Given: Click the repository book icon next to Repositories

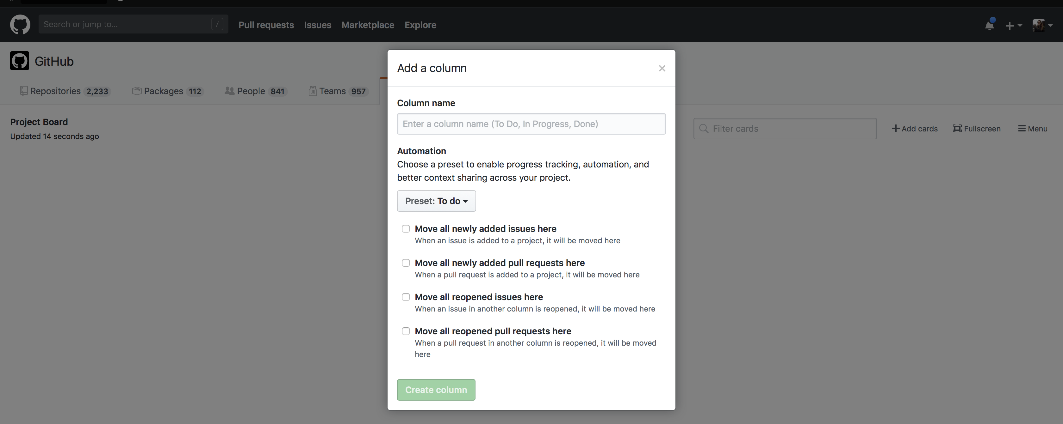Looking at the screenshot, I should point(24,91).
